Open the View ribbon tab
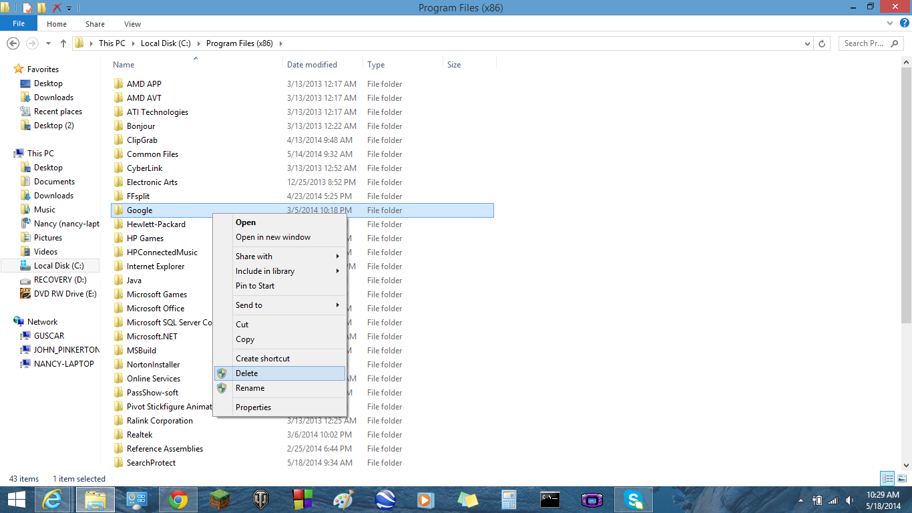The width and height of the screenshot is (912, 513). click(132, 24)
